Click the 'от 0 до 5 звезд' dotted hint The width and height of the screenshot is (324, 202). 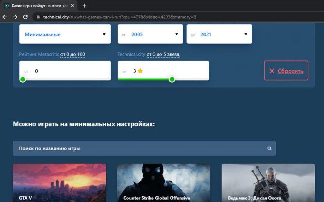pyautogui.click(x=163, y=54)
